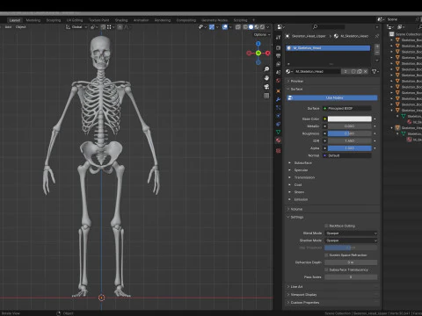Viewport: 422px width, 316px height.
Task: Open the Particles properties tab
Action: [x=278, y=108]
